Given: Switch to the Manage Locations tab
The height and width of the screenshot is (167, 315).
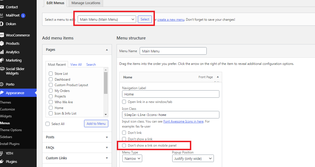Looking at the screenshot, I should [86, 3].
